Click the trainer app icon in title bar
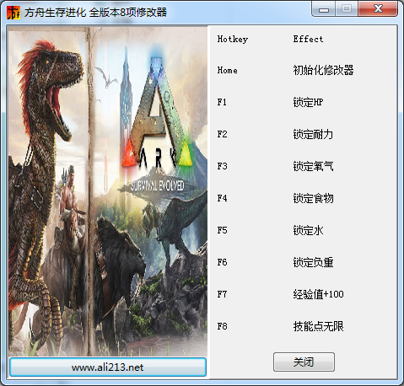404x386 pixels. (x=13, y=13)
